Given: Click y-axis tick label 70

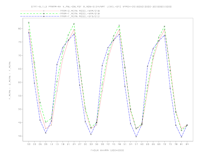Looking at the screenshot, I should click(x=20, y=55).
